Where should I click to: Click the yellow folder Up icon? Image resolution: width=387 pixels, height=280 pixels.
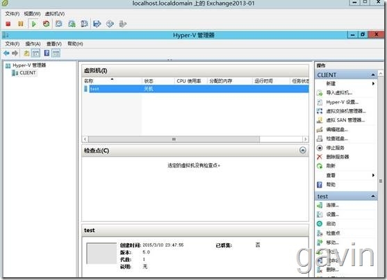pyautogui.click(x=26, y=53)
